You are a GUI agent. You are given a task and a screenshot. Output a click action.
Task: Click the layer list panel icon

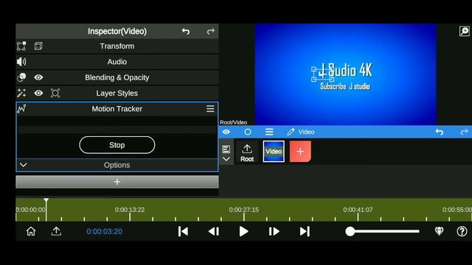226,149
